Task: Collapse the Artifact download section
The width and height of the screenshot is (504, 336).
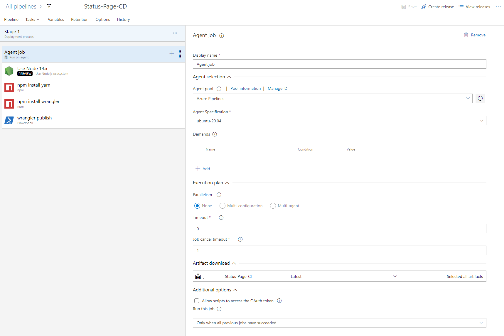Action: coord(234,264)
